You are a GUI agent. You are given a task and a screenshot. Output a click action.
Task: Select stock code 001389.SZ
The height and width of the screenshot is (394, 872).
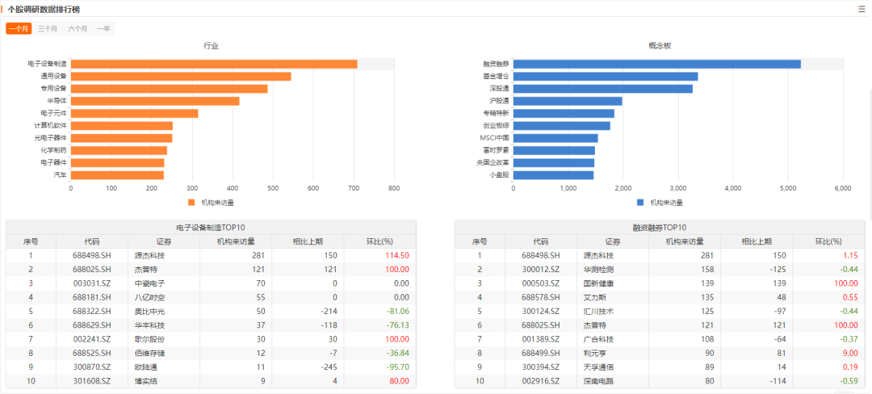(540, 339)
